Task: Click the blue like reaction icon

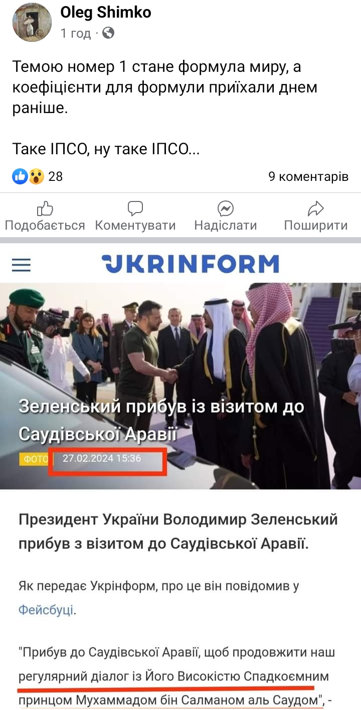Action: point(20,176)
